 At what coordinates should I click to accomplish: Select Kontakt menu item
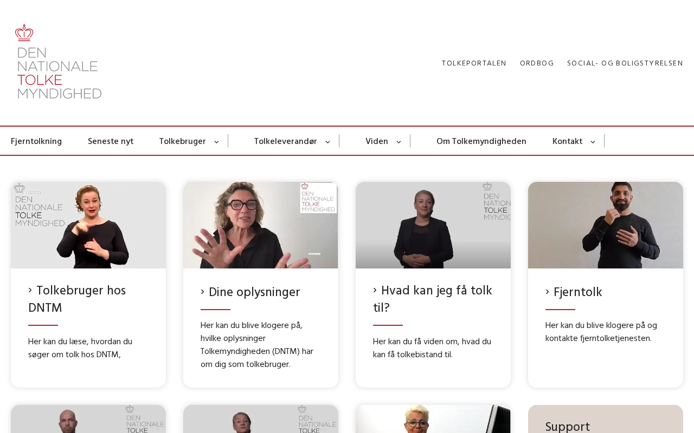(x=567, y=141)
